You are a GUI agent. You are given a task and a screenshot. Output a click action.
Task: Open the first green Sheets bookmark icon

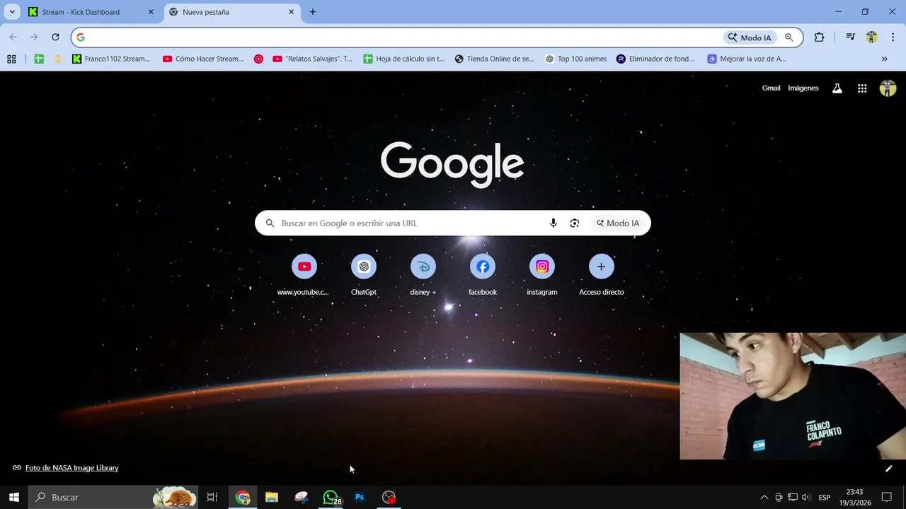tap(39, 59)
